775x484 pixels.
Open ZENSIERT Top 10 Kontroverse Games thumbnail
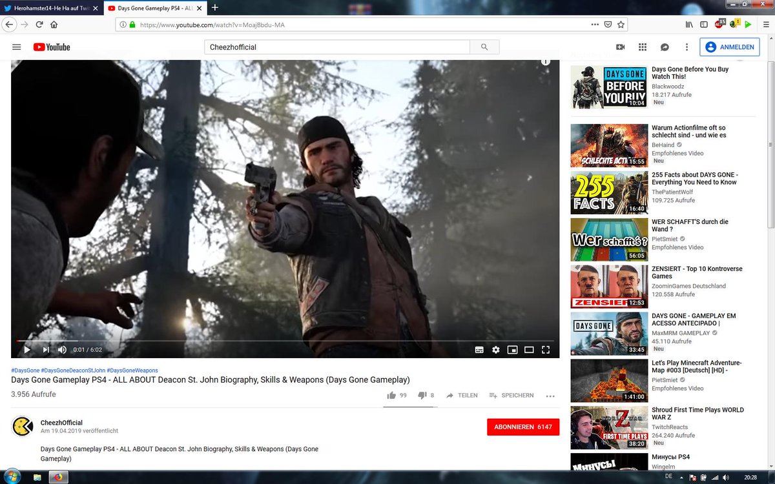click(609, 287)
